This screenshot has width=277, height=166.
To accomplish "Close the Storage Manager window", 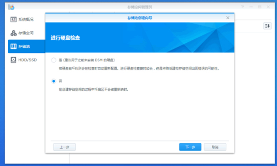I will click(x=268, y=7).
